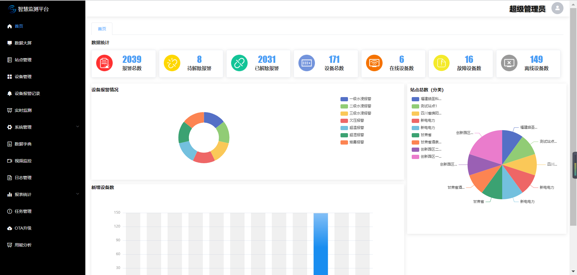Screen dimensions: 577x275
Task: Click the 用能分析 presentation icon
Action: (10, 245)
